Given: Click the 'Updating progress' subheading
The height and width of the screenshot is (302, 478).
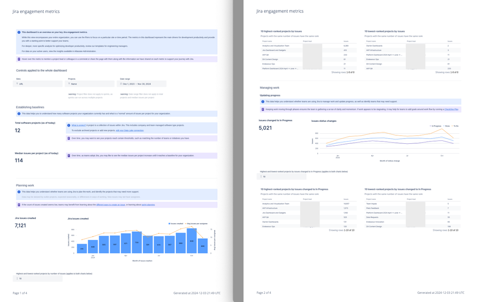Looking at the screenshot, I should 270,95.
